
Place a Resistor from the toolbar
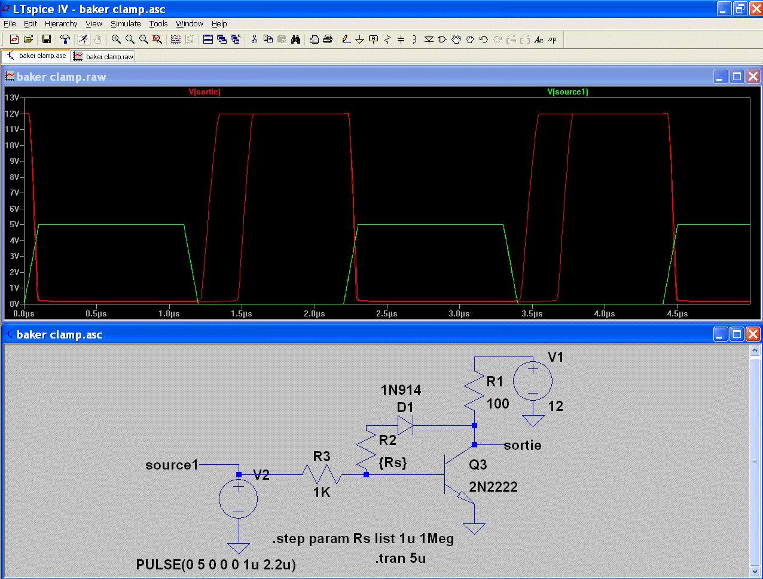click(387, 39)
